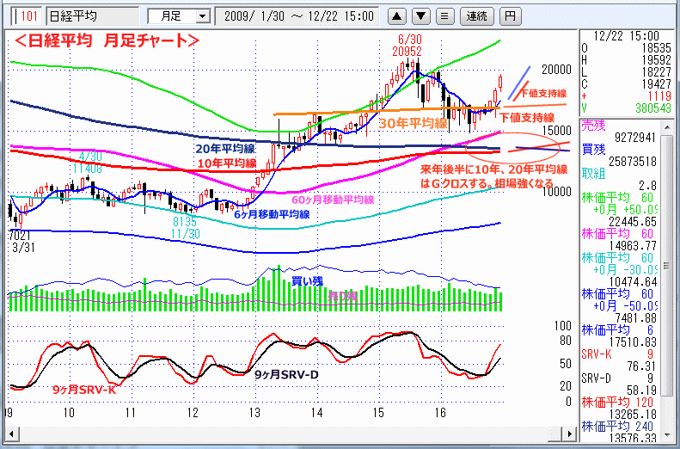Select the SRV-K 9 indicator entry
Viewport: 680px width, 449px height.
(x=617, y=354)
